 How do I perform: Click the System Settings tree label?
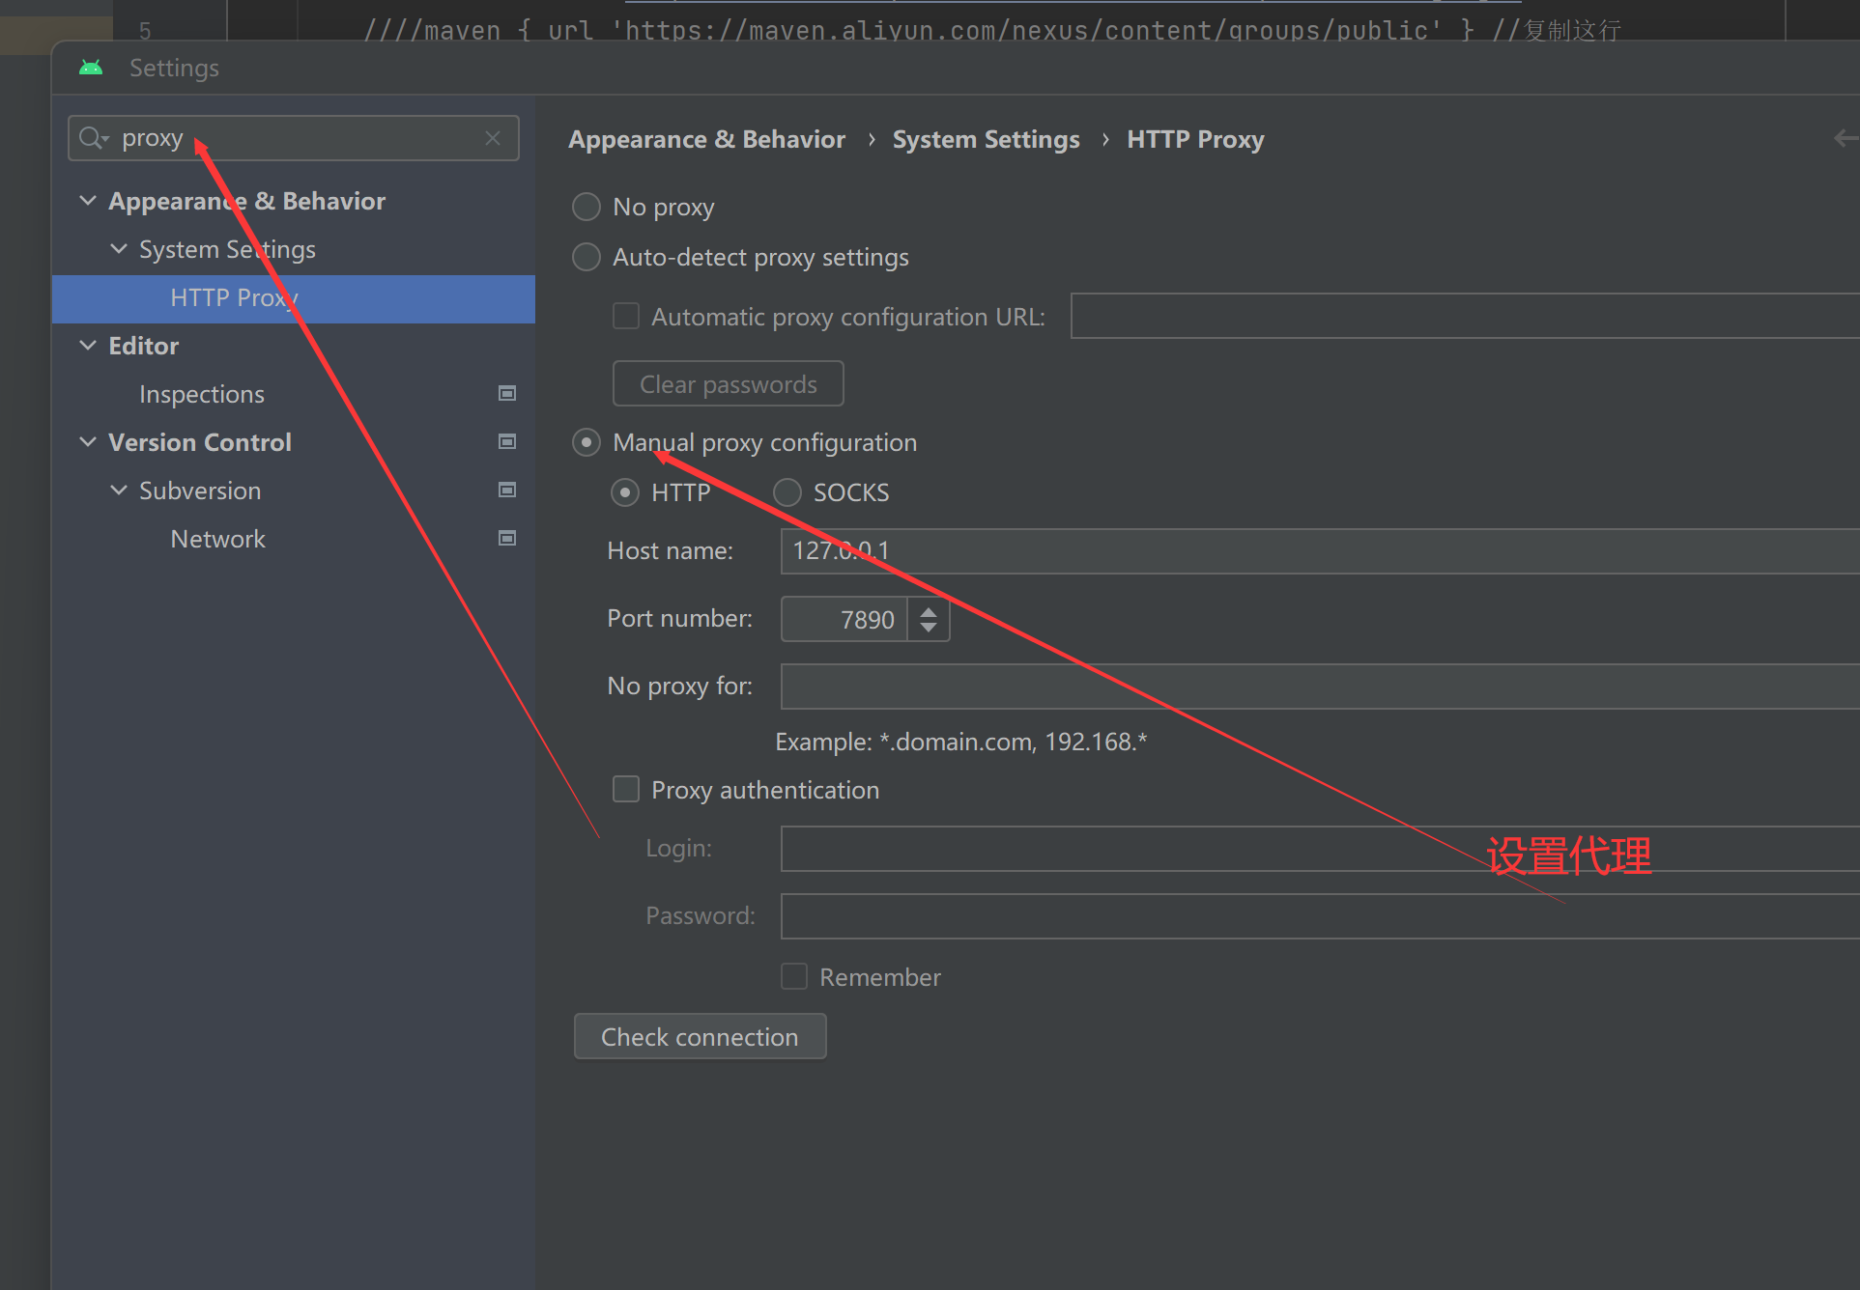227,249
